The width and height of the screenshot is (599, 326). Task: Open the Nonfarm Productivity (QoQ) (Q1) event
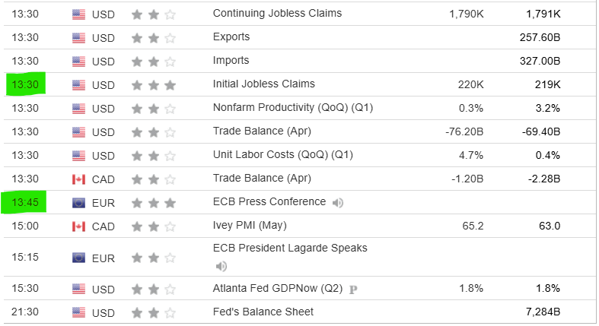293,108
